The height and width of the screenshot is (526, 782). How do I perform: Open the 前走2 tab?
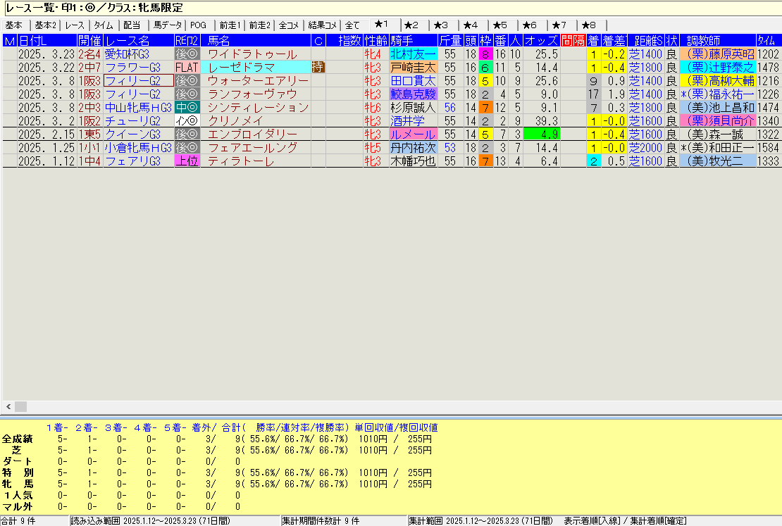coord(259,25)
